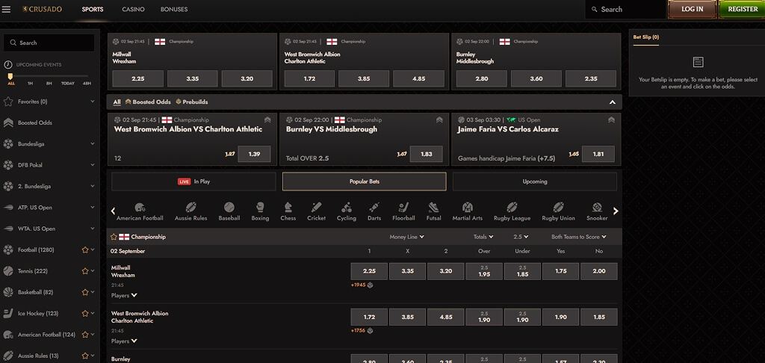Focus the top bar Search field
This screenshot has height=363, width=765.
pyautogui.click(x=625, y=9)
